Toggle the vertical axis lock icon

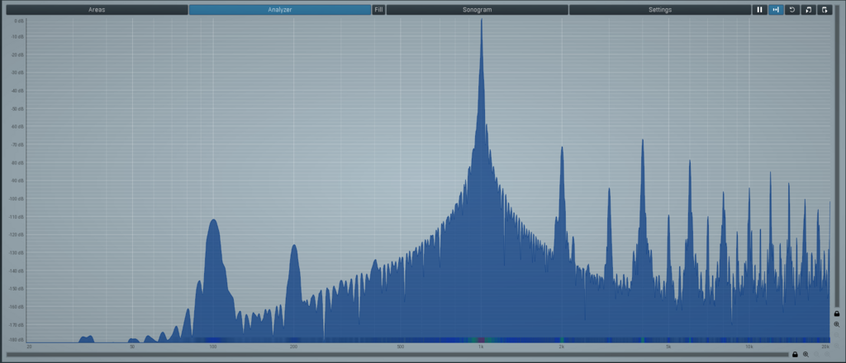click(837, 313)
